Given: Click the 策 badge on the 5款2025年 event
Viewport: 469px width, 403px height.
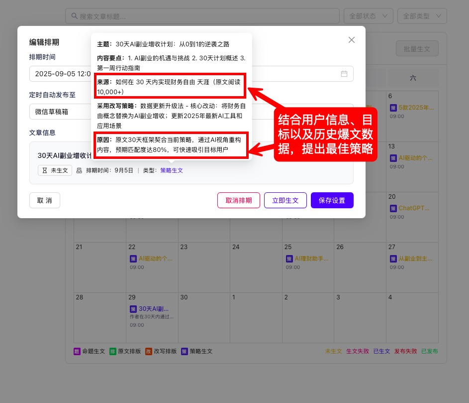Looking at the screenshot, I should (394, 107).
